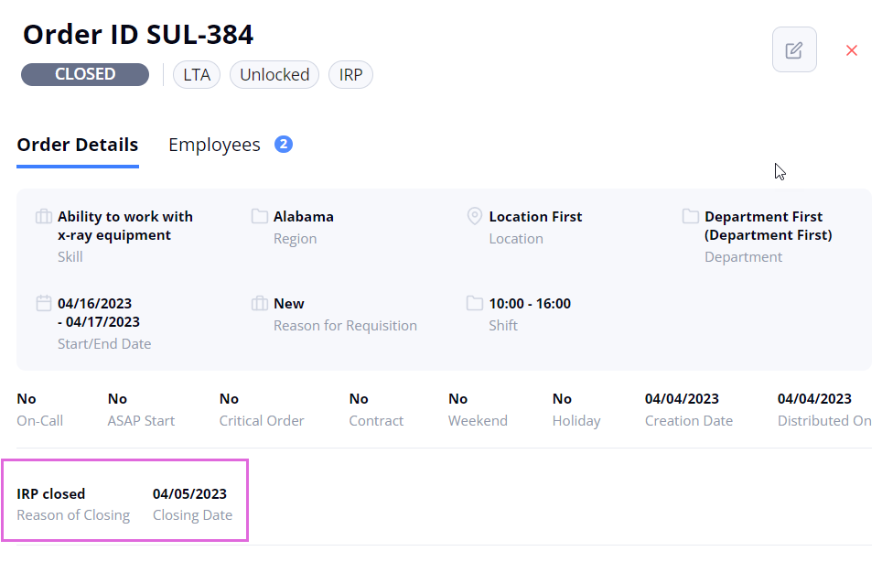Image resolution: width=882 pixels, height=562 pixels.
Task: Click the calendar icon for Start/End Date
Action: [x=44, y=303]
